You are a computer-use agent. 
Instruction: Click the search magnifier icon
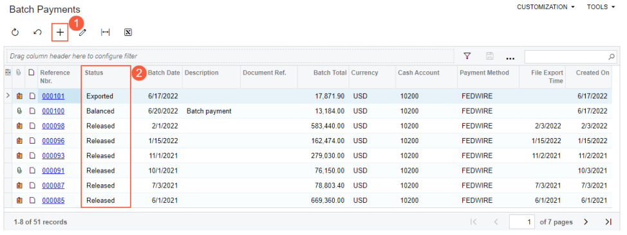point(612,57)
